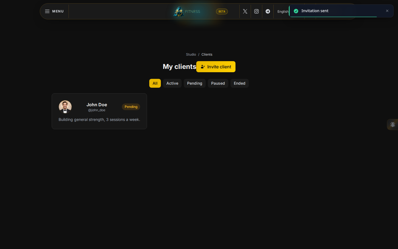
Task: Show Paused clients
Action: 218,83
